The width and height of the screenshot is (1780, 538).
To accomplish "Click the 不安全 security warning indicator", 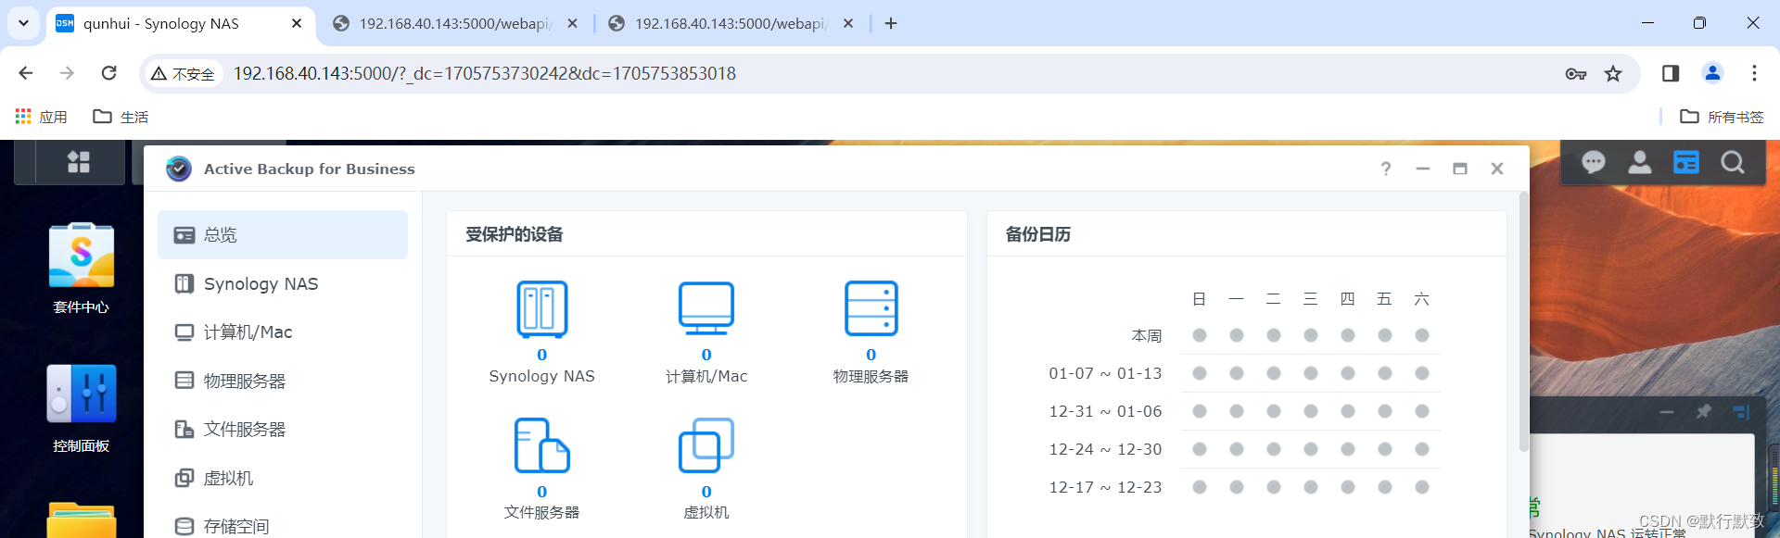I will pyautogui.click(x=184, y=74).
